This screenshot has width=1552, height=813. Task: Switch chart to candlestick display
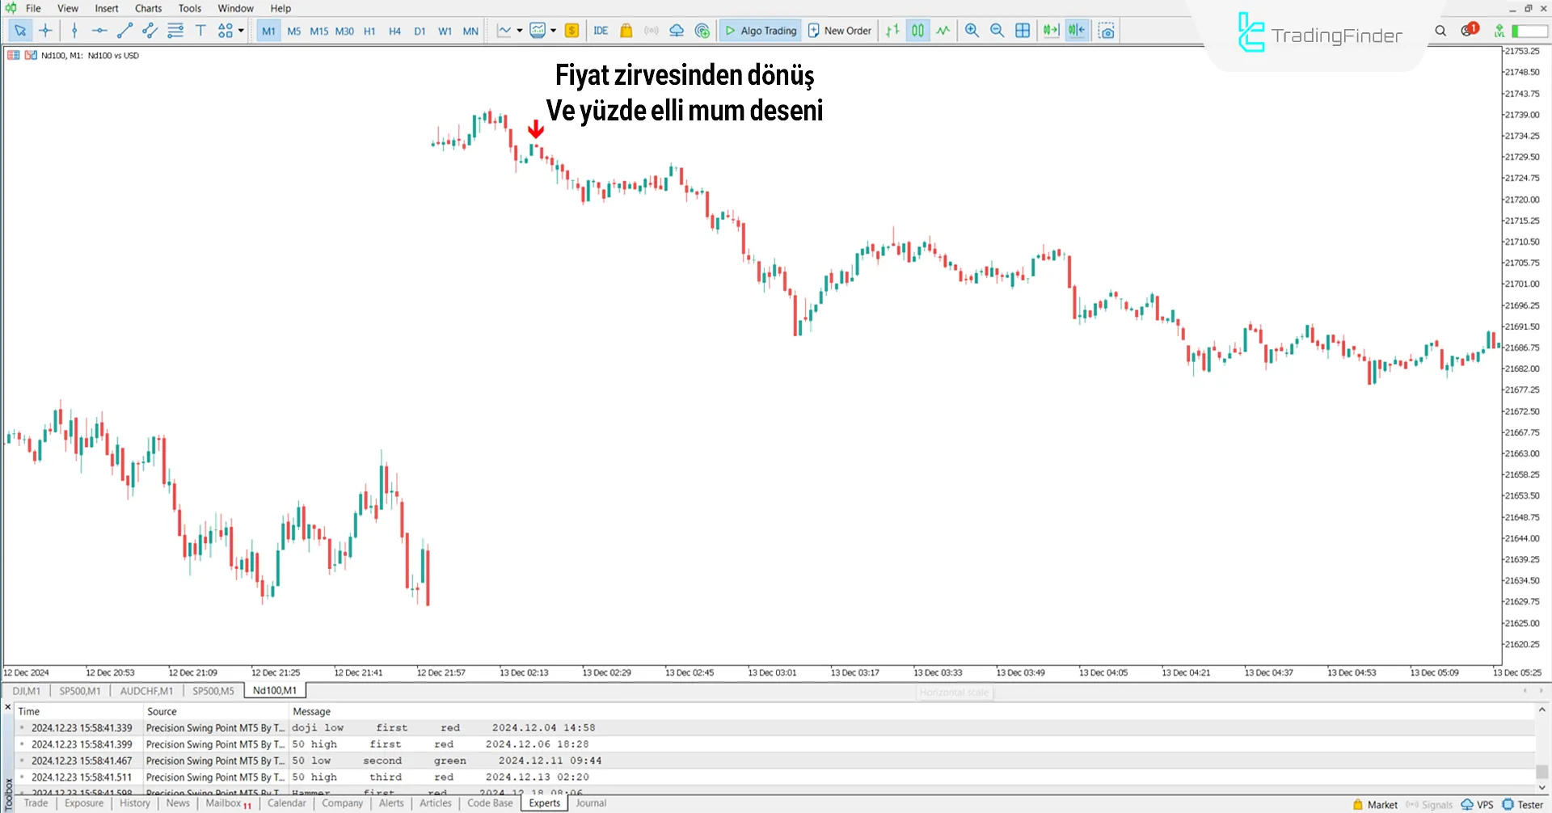click(917, 30)
